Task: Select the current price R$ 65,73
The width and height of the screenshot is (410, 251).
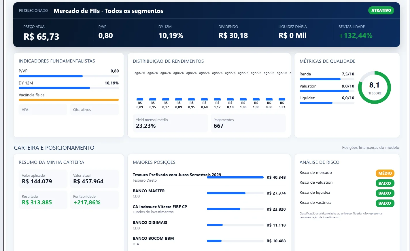Action: click(x=41, y=37)
